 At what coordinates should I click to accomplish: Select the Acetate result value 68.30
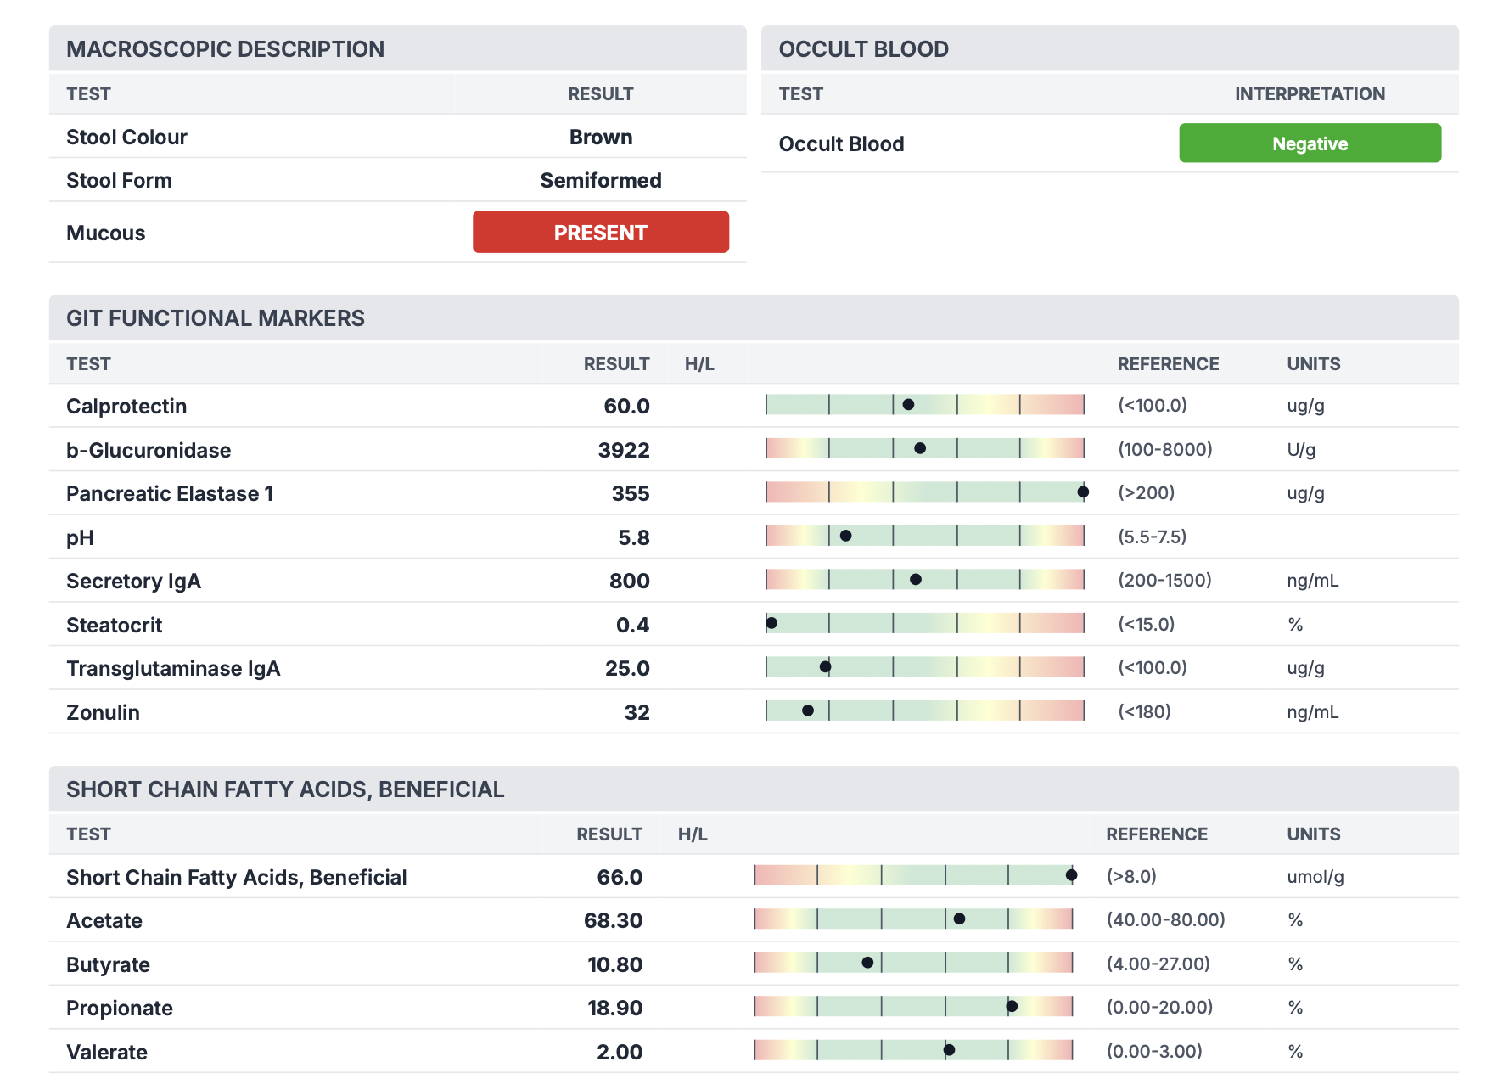[x=613, y=921]
